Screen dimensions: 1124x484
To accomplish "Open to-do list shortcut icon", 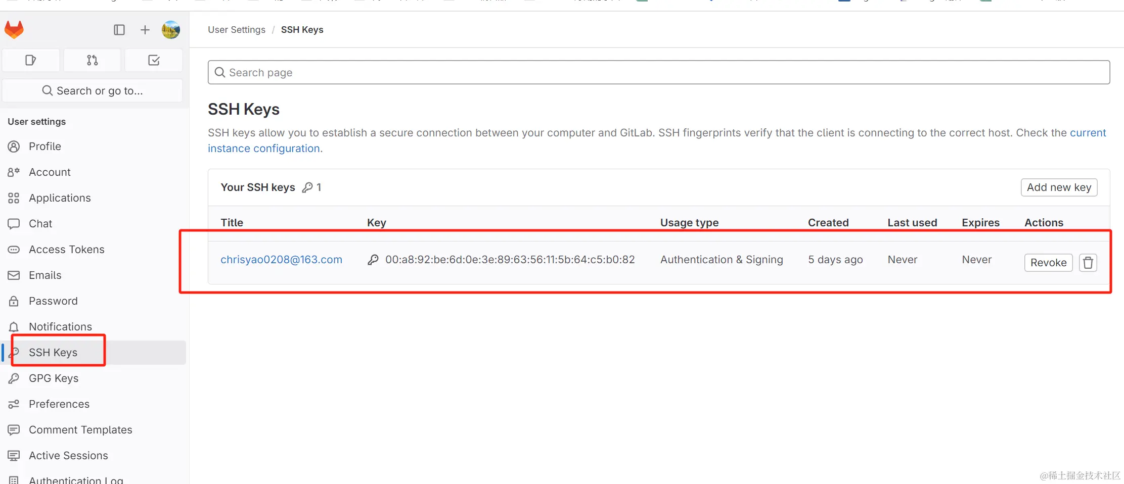I will (x=154, y=60).
